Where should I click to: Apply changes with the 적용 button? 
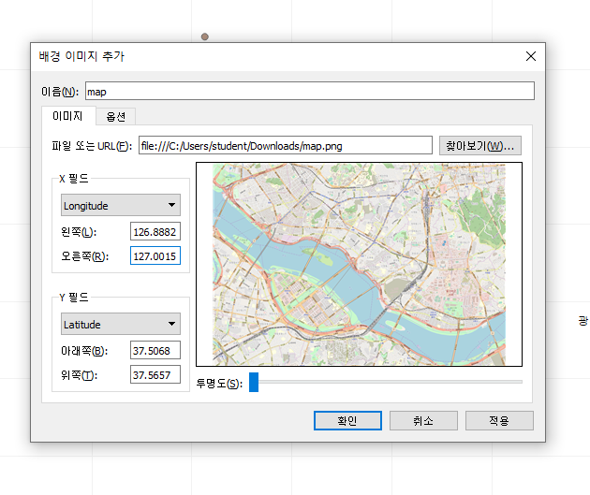(499, 420)
